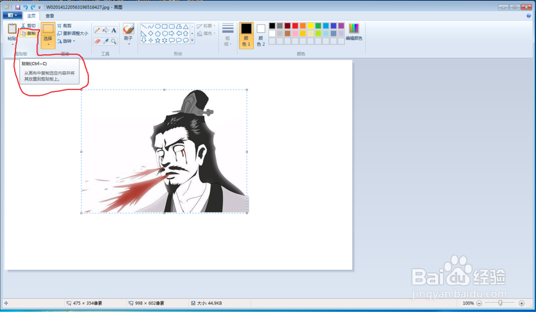Screen dimensions: 536x312
Task: Click the 大小: 44.9KB status text
Action: tap(210, 303)
